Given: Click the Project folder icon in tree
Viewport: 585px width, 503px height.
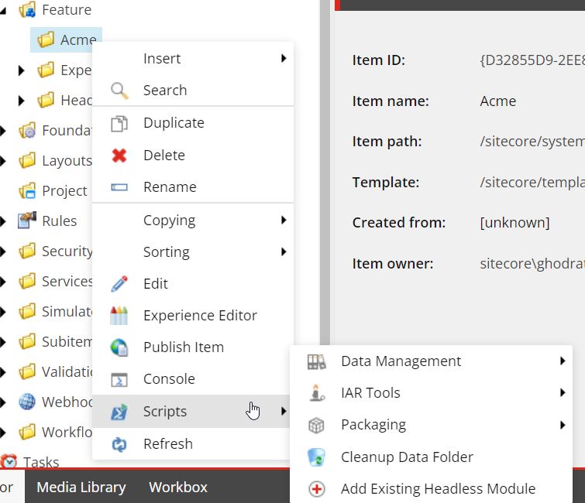Looking at the screenshot, I should [27, 190].
